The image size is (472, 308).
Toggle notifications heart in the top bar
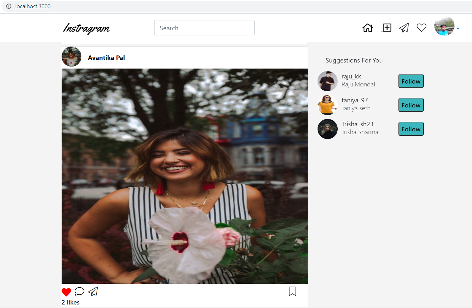[421, 28]
